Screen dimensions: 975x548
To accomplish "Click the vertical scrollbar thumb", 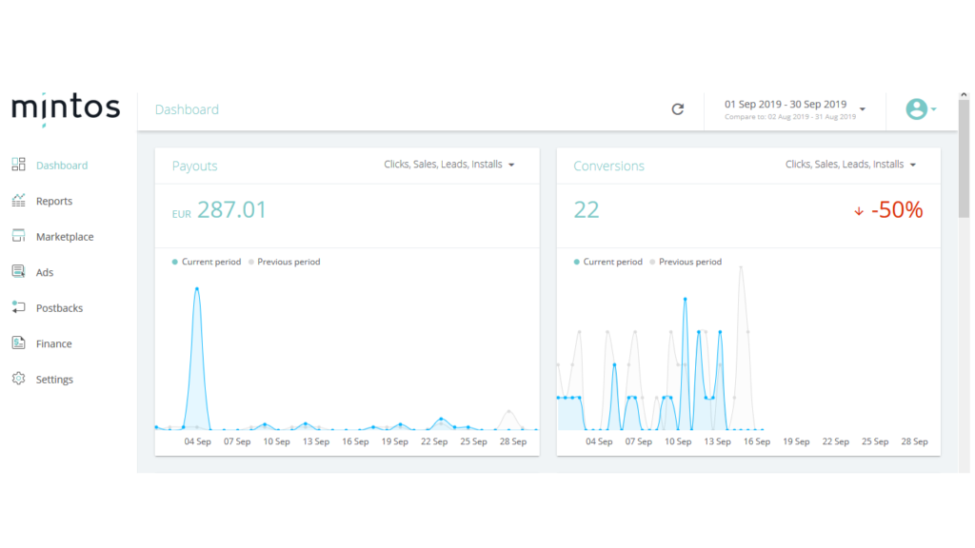I will coord(964,159).
